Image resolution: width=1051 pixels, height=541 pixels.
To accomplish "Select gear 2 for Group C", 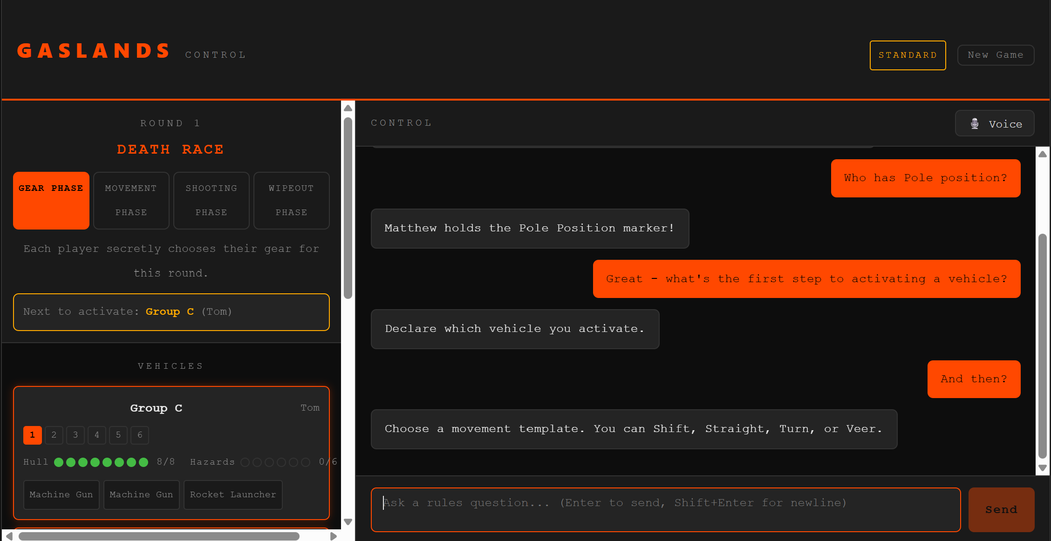I will 54,435.
